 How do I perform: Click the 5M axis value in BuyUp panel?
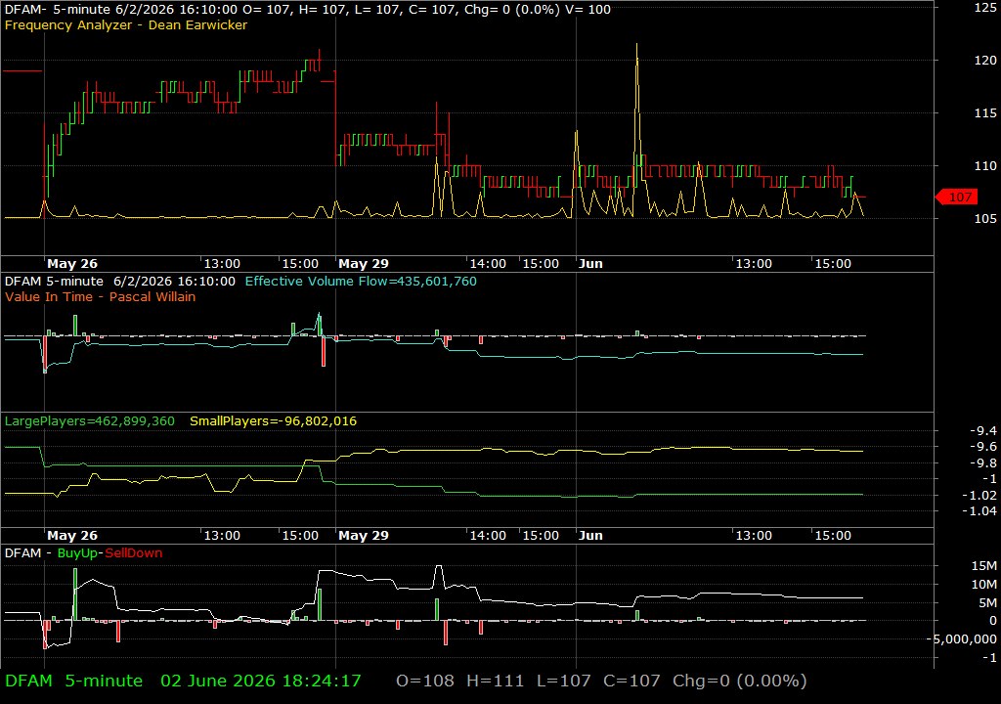pos(987,602)
